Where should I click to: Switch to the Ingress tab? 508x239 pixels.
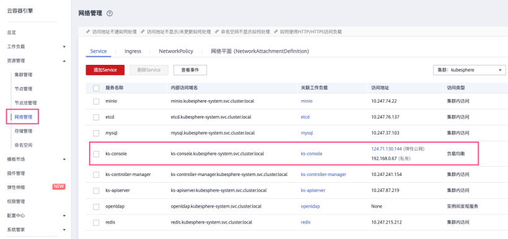tap(133, 51)
